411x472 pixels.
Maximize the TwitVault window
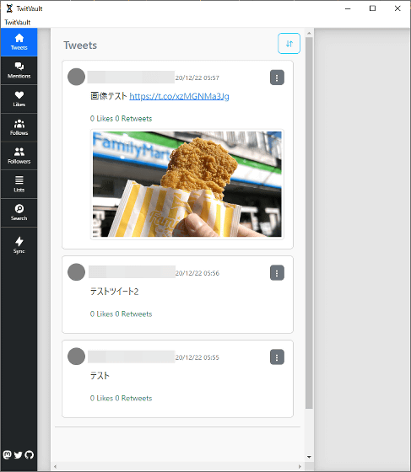point(373,8)
